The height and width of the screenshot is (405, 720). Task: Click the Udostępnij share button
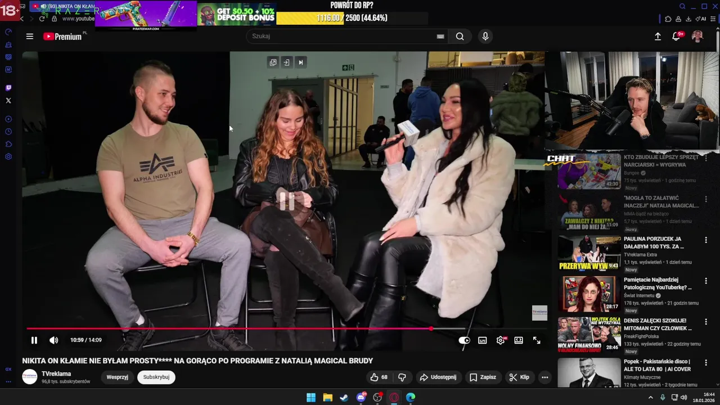tap(438, 377)
